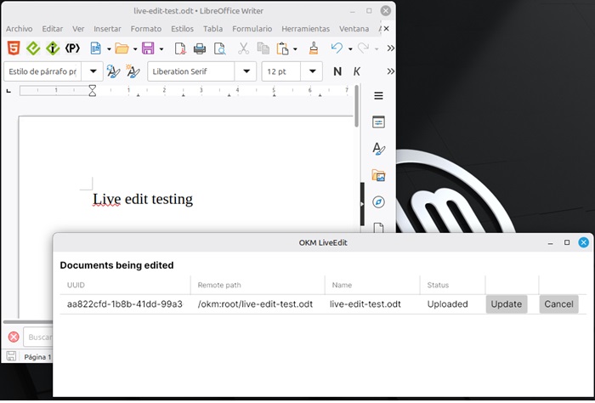Open the sidebar Properties panel
595x403 pixels.
click(378, 122)
